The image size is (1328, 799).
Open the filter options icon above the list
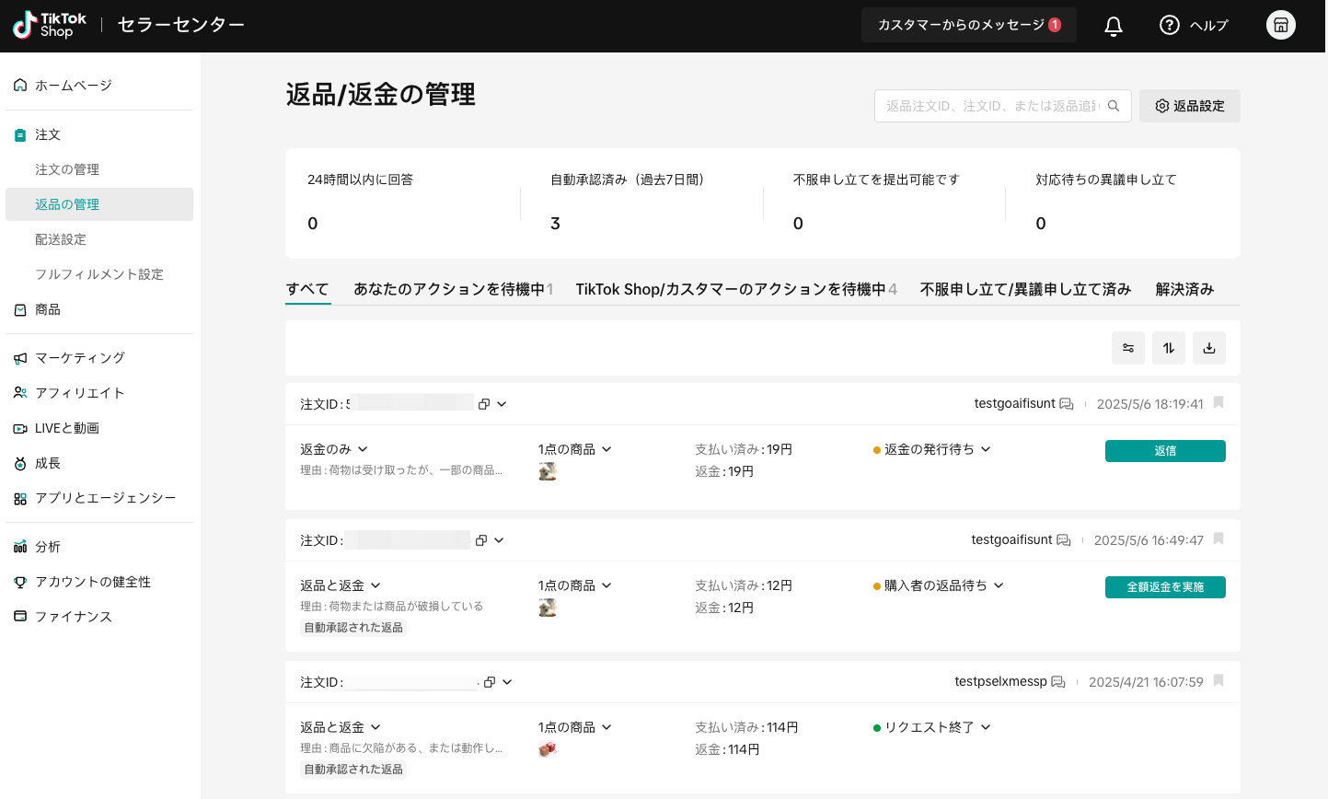coord(1128,348)
